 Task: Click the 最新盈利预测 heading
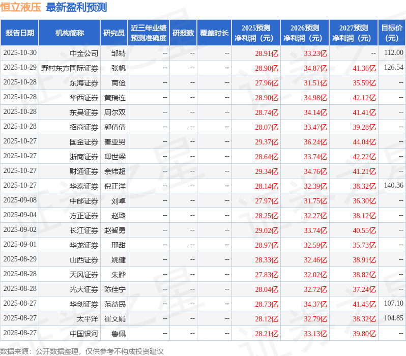(x=76, y=7)
